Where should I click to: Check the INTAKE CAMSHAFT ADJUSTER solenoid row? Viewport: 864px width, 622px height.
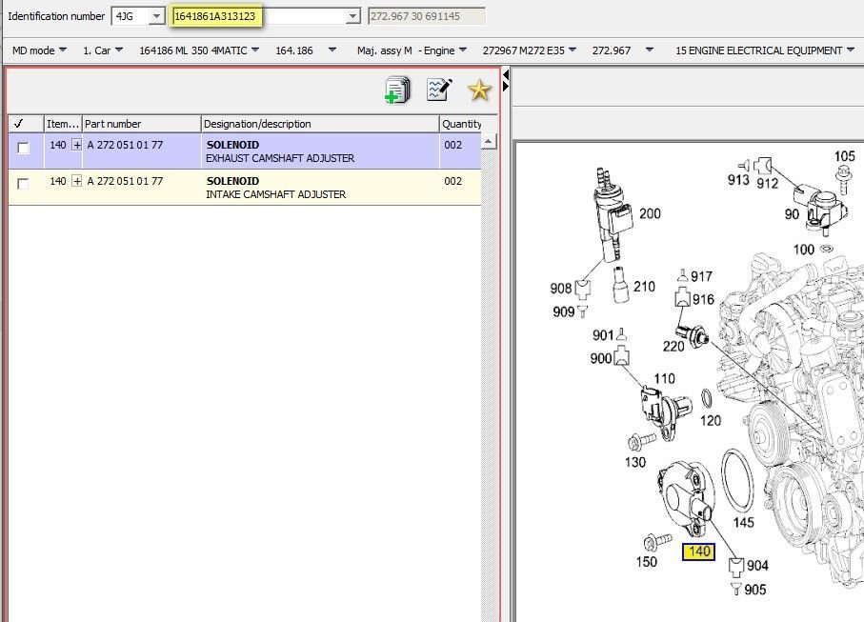pos(24,182)
